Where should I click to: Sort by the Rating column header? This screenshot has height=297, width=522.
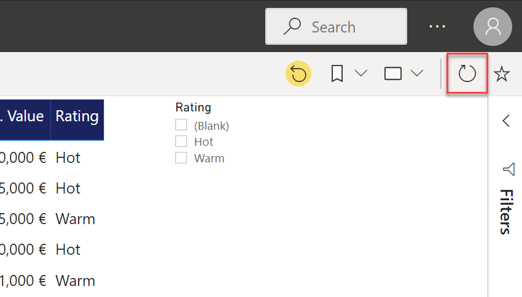pyautogui.click(x=77, y=116)
